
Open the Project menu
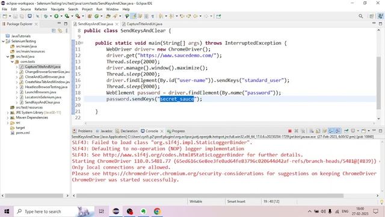pos(87,10)
